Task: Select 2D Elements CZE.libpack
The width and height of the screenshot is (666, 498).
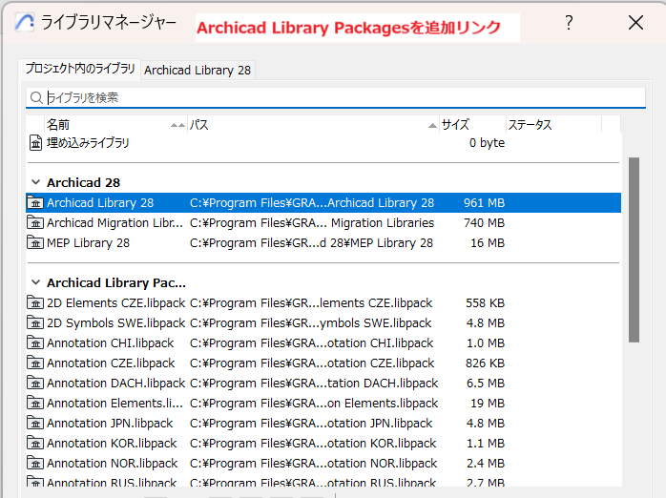Action: point(323,303)
